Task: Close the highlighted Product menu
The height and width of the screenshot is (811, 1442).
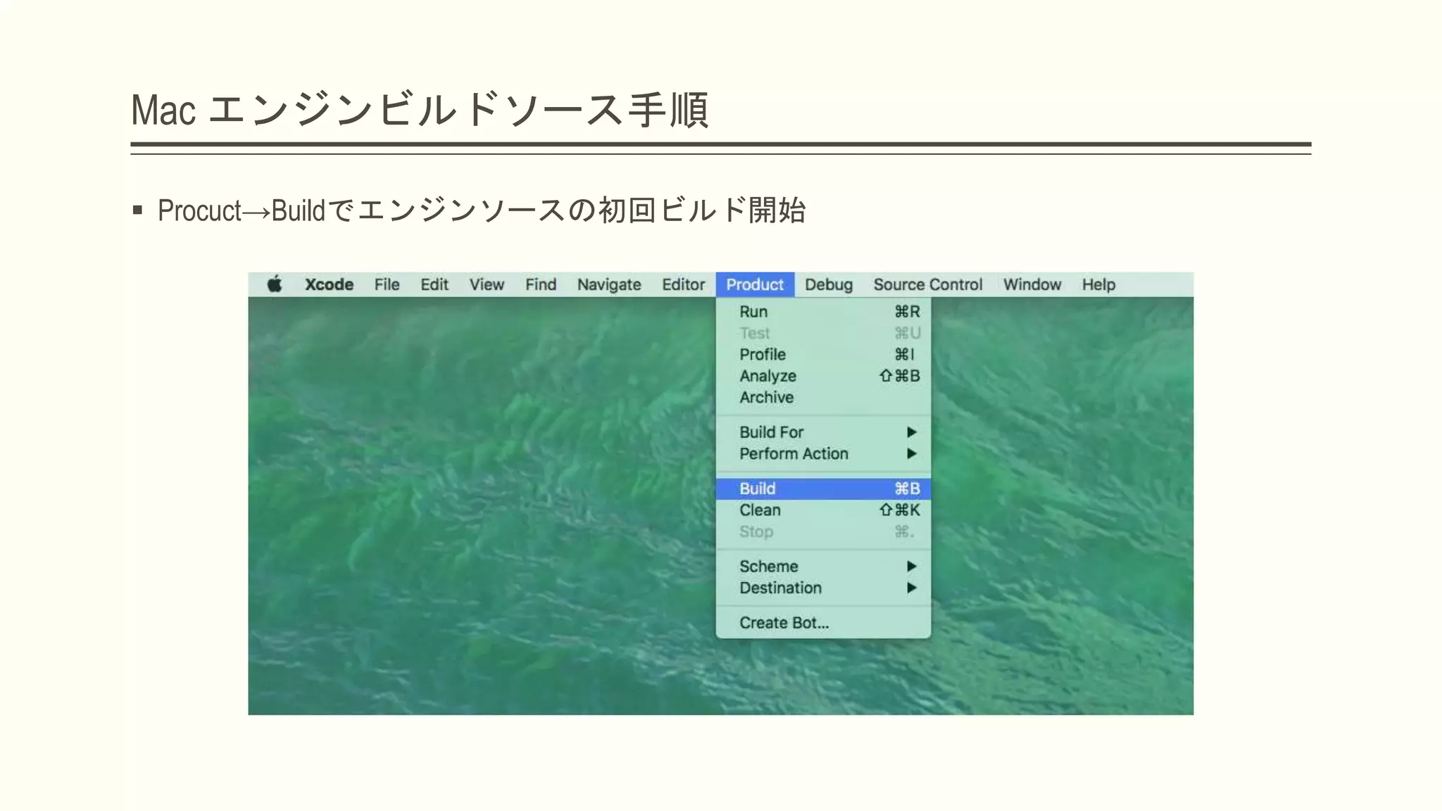Action: pyautogui.click(x=755, y=284)
